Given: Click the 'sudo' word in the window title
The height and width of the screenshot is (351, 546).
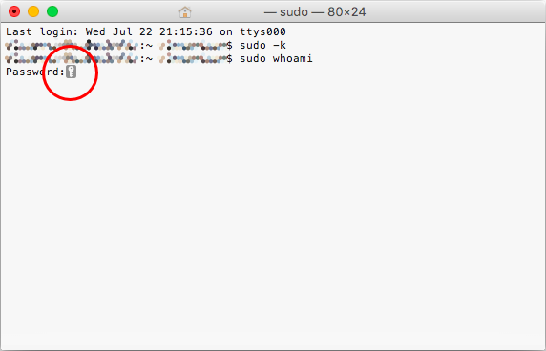Looking at the screenshot, I should [x=294, y=12].
